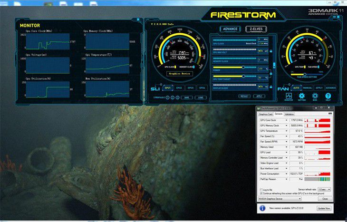The width and height of the screenshot is (347, 222).
Task: Open the GPU Temperature sensor dropdown
Action: pos(286,131)
